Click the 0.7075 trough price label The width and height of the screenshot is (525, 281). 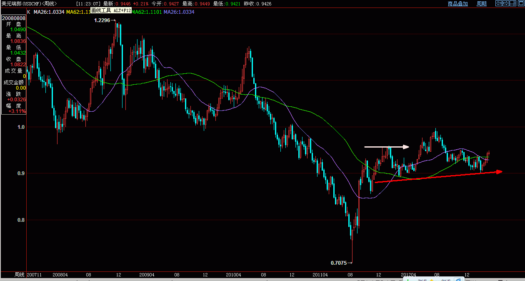(x=338, y=263)
